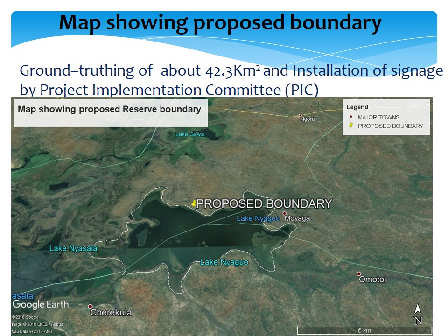Click the 6 km scale bar
Viewport: 448px width, 336px height.
[x=364, y=330]
